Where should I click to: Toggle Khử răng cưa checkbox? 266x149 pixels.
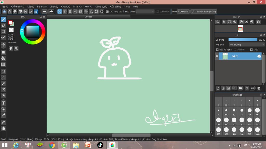point(107,11)
